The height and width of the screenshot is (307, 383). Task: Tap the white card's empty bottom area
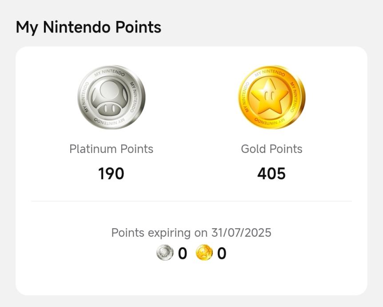(x=191, y=280)
